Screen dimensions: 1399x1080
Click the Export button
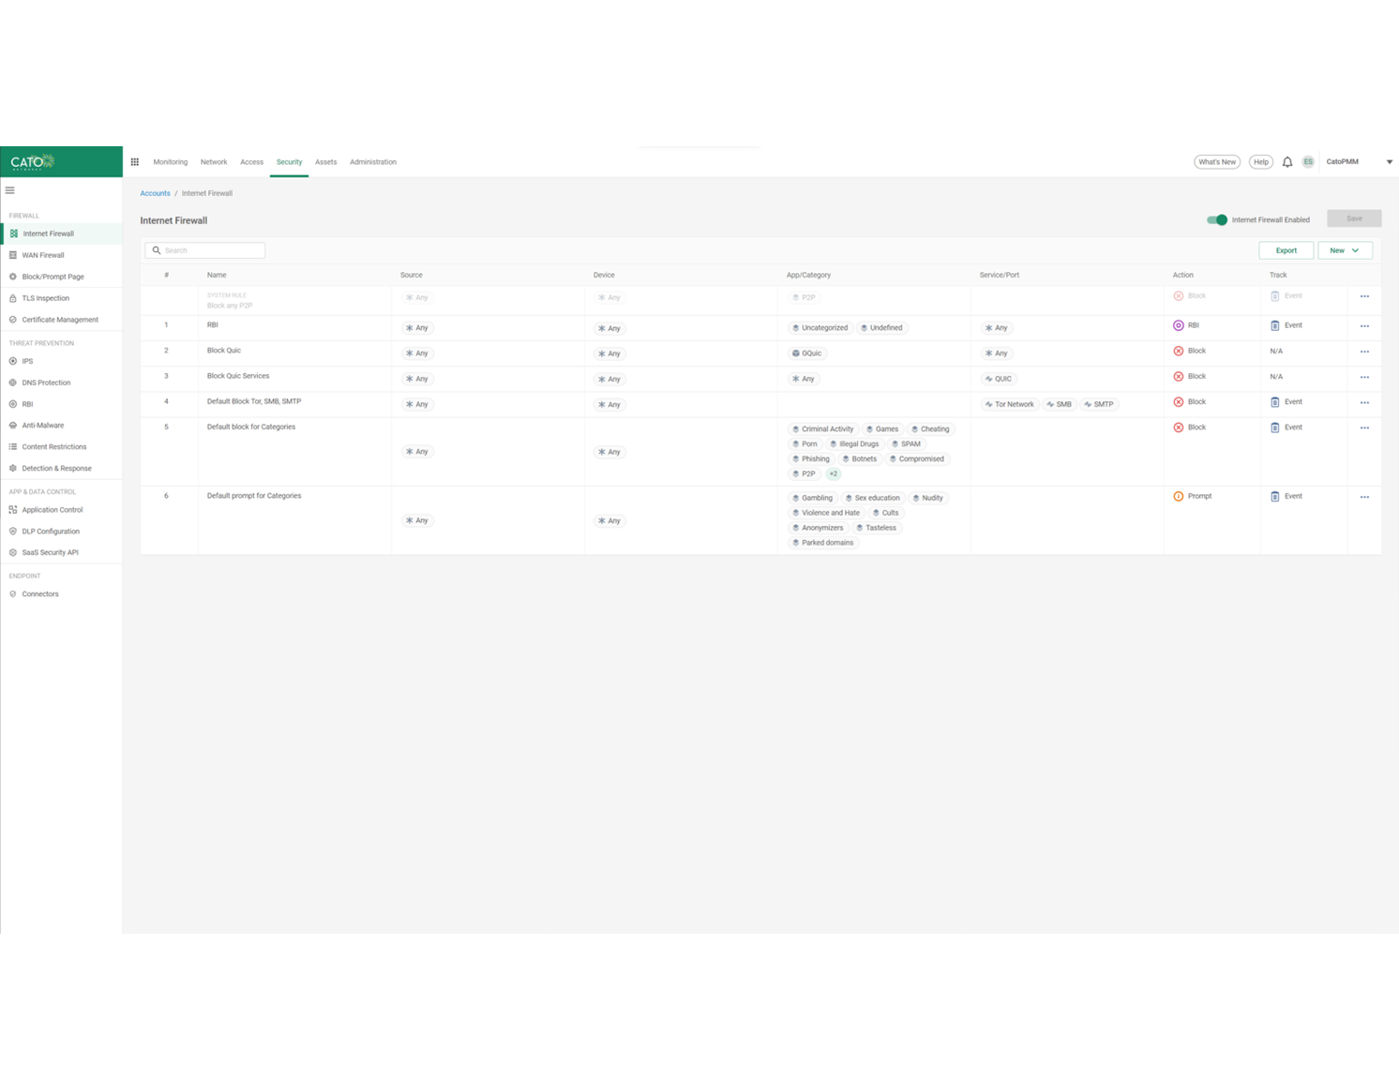pos(1285,250)
